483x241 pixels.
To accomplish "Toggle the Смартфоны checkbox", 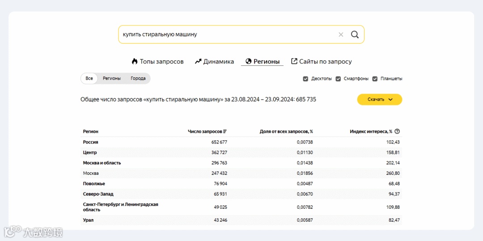I will [338, 79].
